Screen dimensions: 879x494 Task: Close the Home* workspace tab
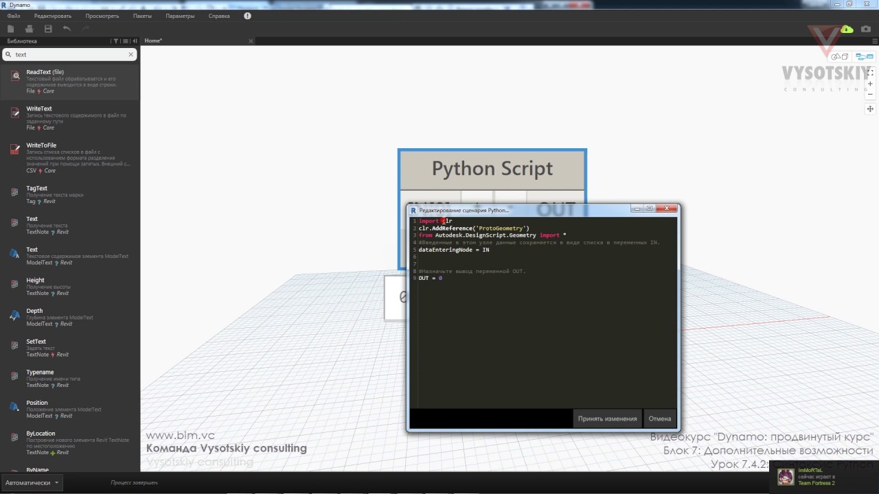[x=251, y=41]
